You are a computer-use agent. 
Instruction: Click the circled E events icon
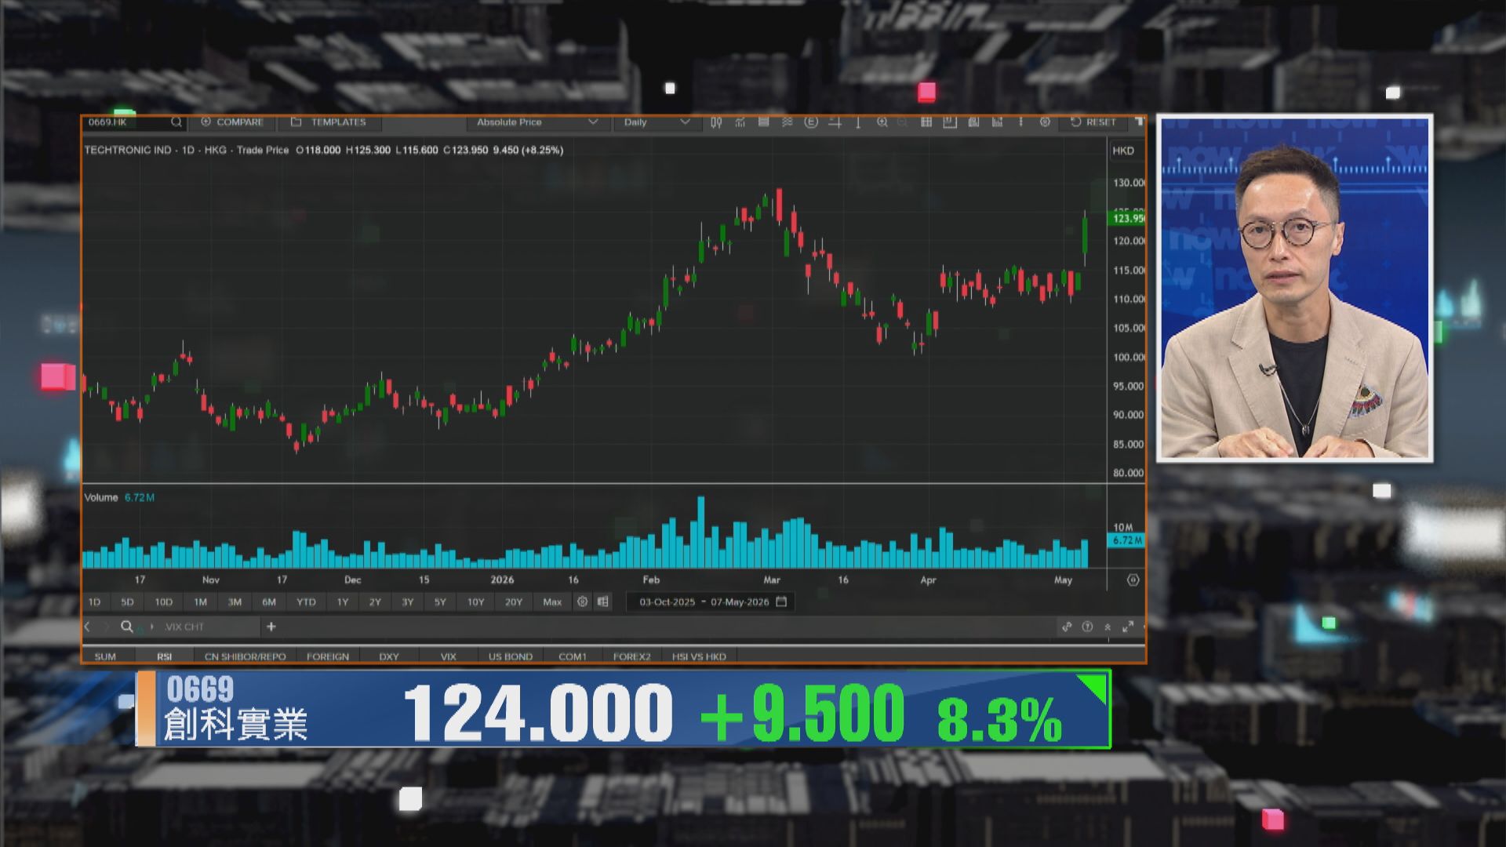[x=811, y=122]
